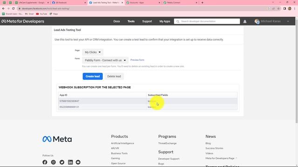Click the search magnifier icon
Viewport: 298px width, 167px height.
point(178,21)
